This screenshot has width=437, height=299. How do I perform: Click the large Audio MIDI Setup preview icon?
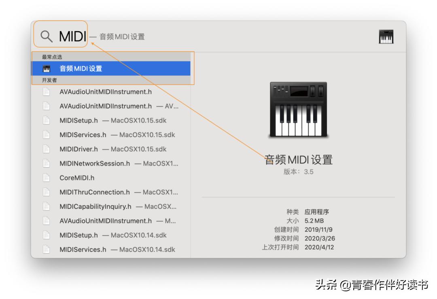298,109
